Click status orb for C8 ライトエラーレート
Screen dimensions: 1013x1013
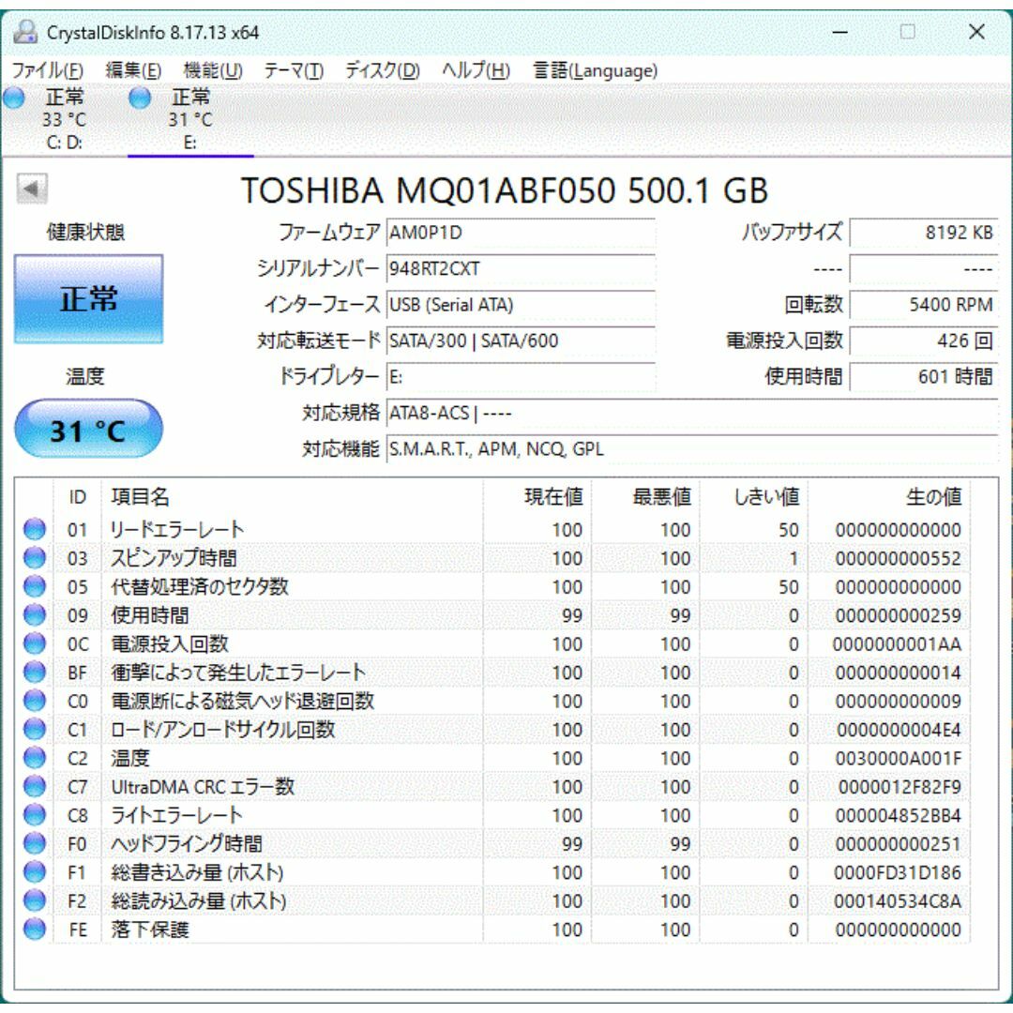35,815
